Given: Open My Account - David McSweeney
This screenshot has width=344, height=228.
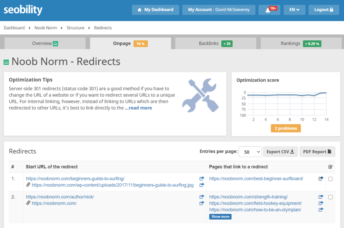Looking at the screenshot, I should 219,10.
